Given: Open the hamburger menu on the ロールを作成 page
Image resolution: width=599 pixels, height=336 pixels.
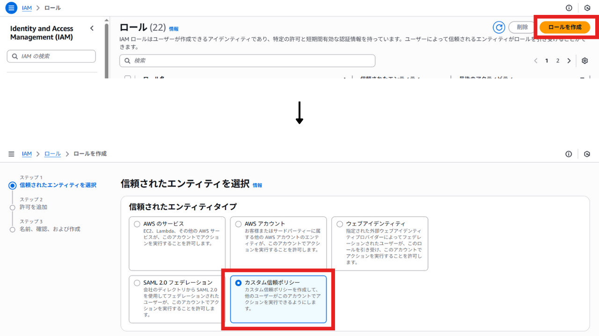Looking at the screenshot, I should [x=11, y=154].
